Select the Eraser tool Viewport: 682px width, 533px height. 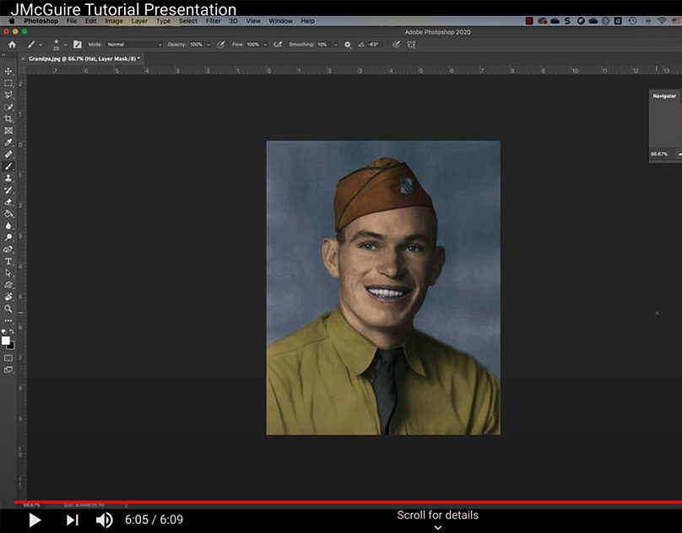point(8,202)
